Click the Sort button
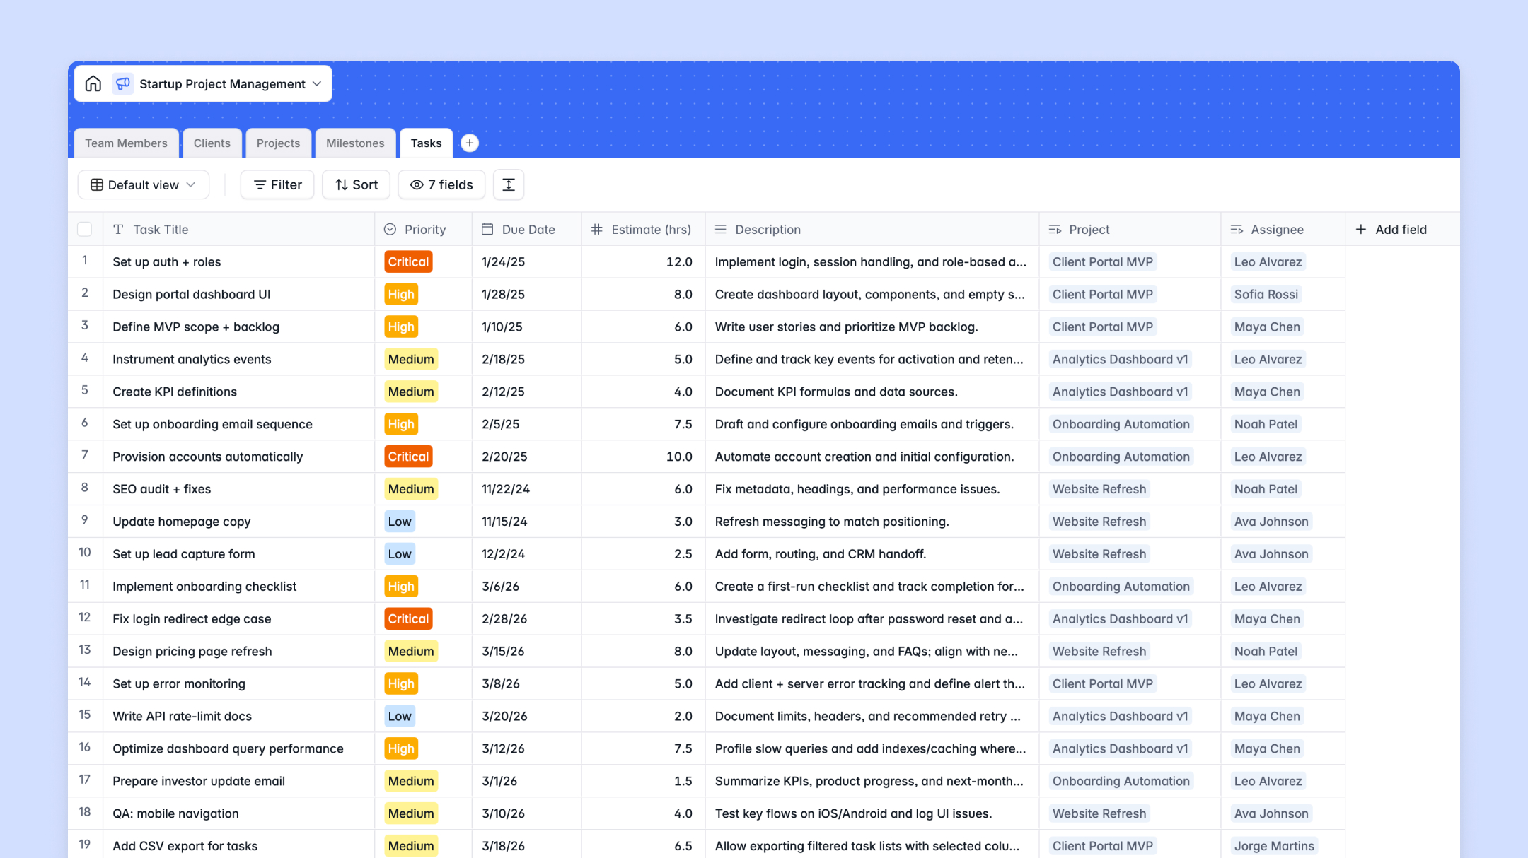The image size is (1528, 858). click(x=356, y=184)
